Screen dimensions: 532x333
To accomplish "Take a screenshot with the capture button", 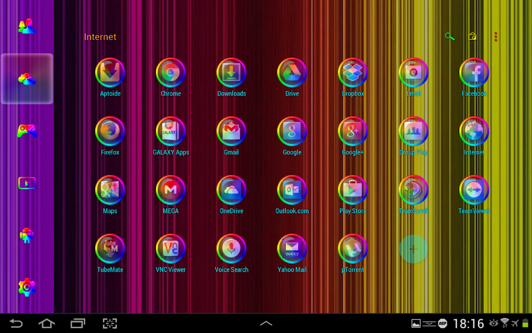I will (x=110, y=323).
